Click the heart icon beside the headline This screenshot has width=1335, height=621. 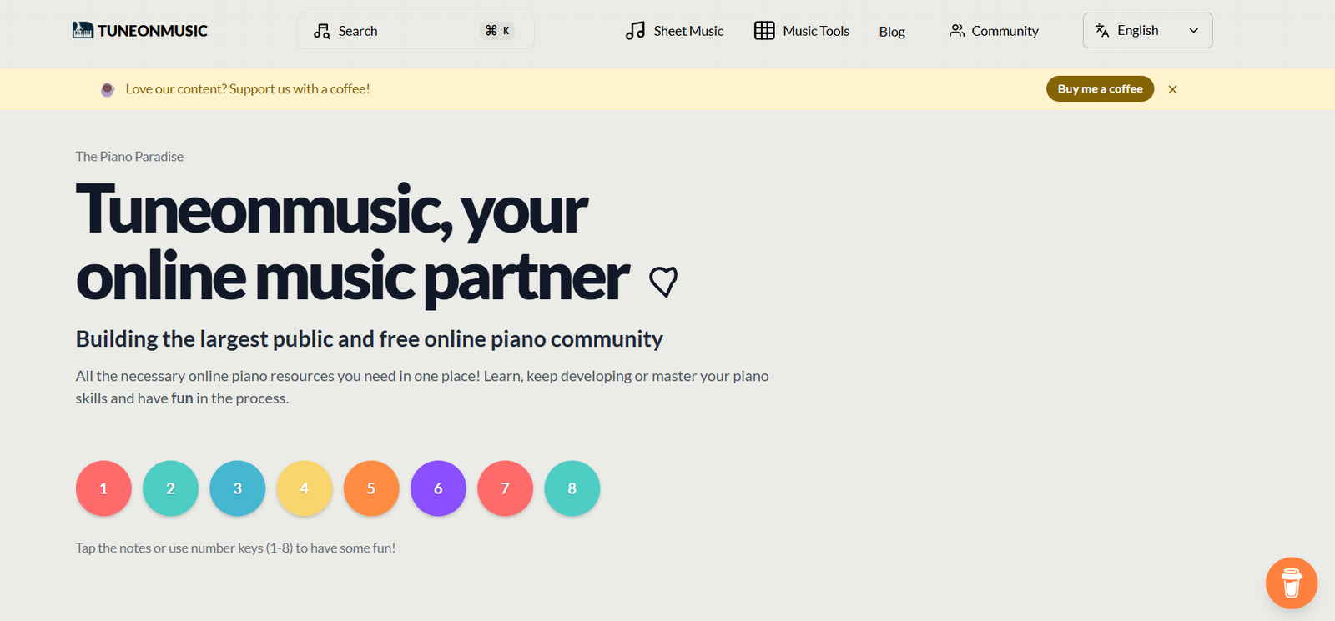(x=663, y=282)
